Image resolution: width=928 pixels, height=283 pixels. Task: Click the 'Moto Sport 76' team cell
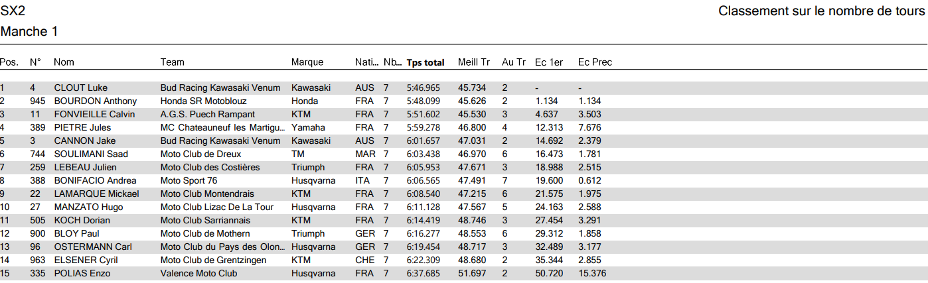coord(189,180)
